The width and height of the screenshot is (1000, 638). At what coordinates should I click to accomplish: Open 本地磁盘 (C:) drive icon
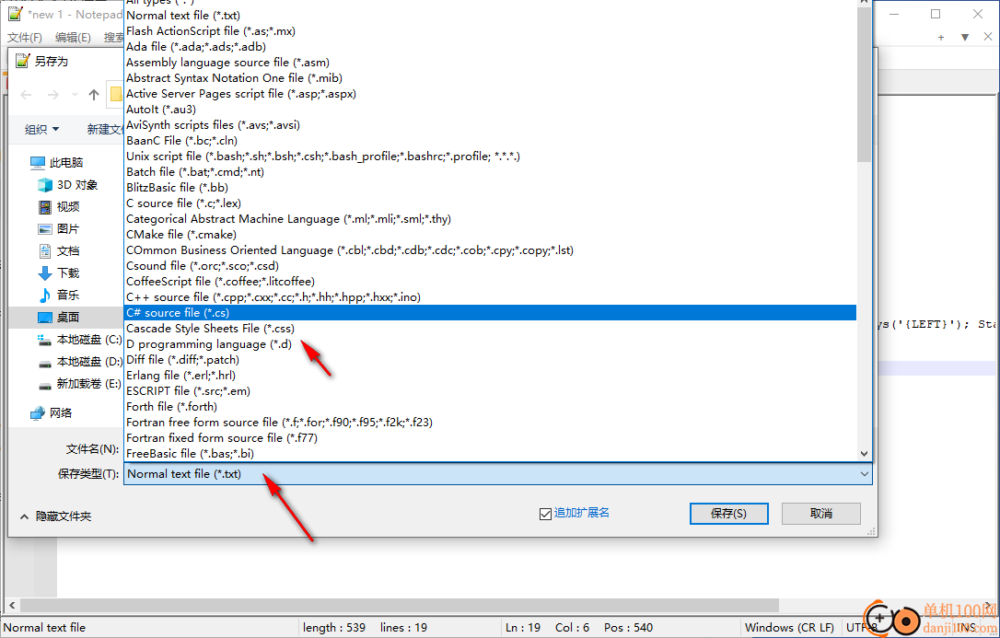44,340
